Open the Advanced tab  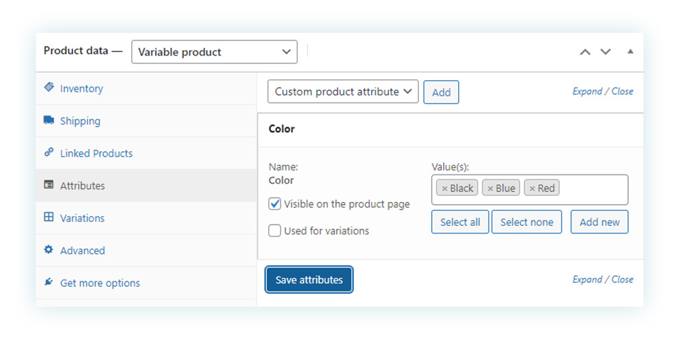[x=146, y=251]
